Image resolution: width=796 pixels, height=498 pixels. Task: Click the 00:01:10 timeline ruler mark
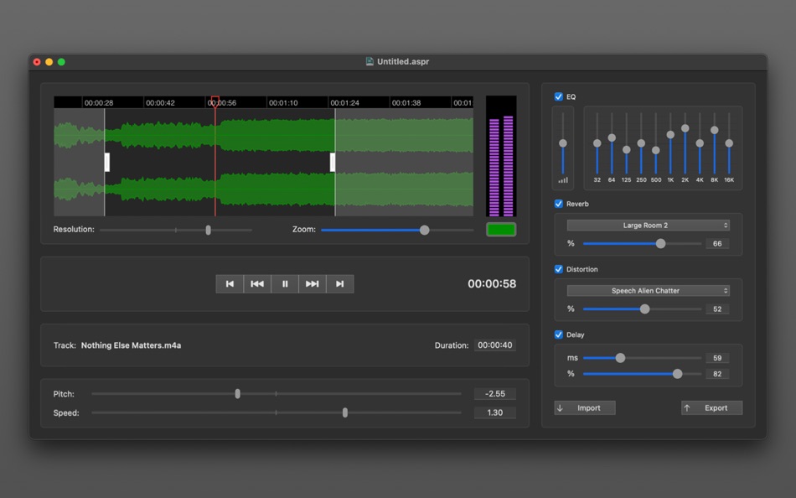[283, 102]
